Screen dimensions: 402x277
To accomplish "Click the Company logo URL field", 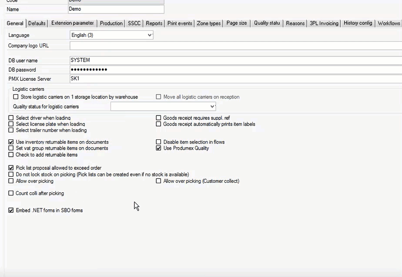I will (x=235, y=46).
